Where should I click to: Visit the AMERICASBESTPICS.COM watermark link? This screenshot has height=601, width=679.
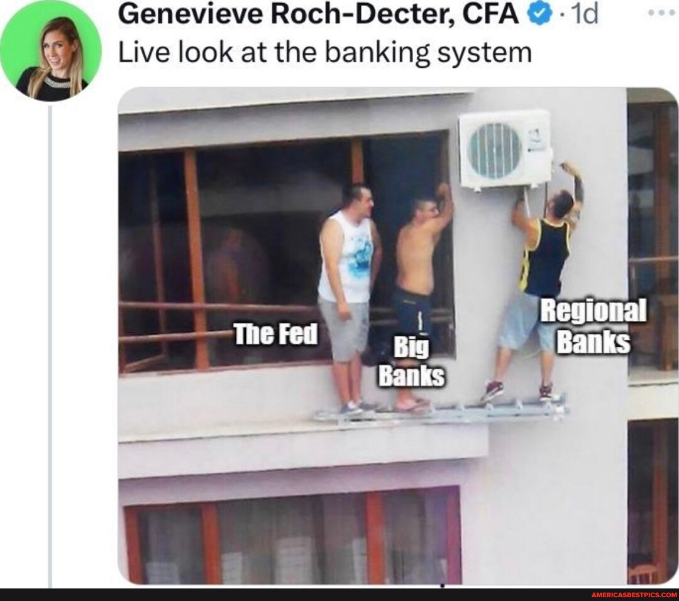[x=632, y=595]
